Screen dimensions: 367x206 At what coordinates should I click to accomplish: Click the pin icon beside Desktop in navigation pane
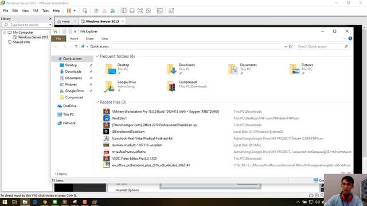click(x=91, y=65)
